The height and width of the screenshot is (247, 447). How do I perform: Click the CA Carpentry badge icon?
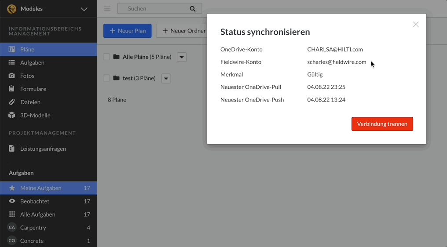12,227
